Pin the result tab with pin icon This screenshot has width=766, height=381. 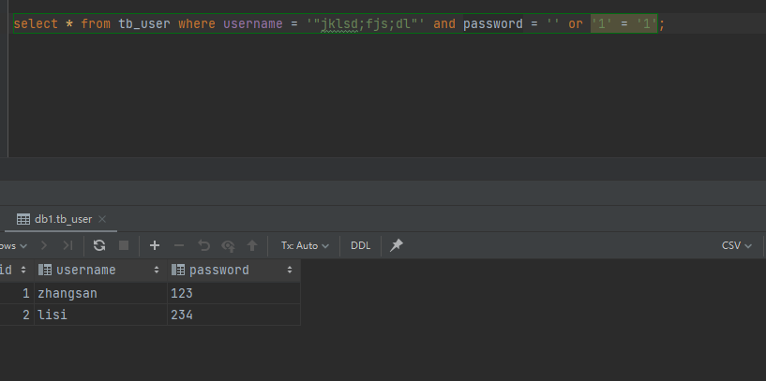tap(397, 245)
